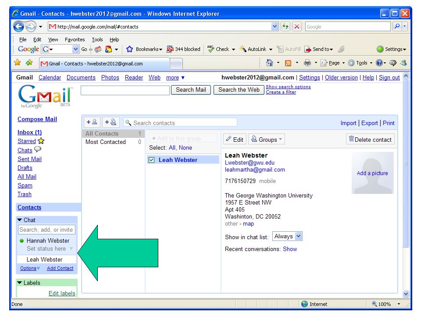Click the map link under address
This screenshot has height=316, width=421.
coord(248,223)
